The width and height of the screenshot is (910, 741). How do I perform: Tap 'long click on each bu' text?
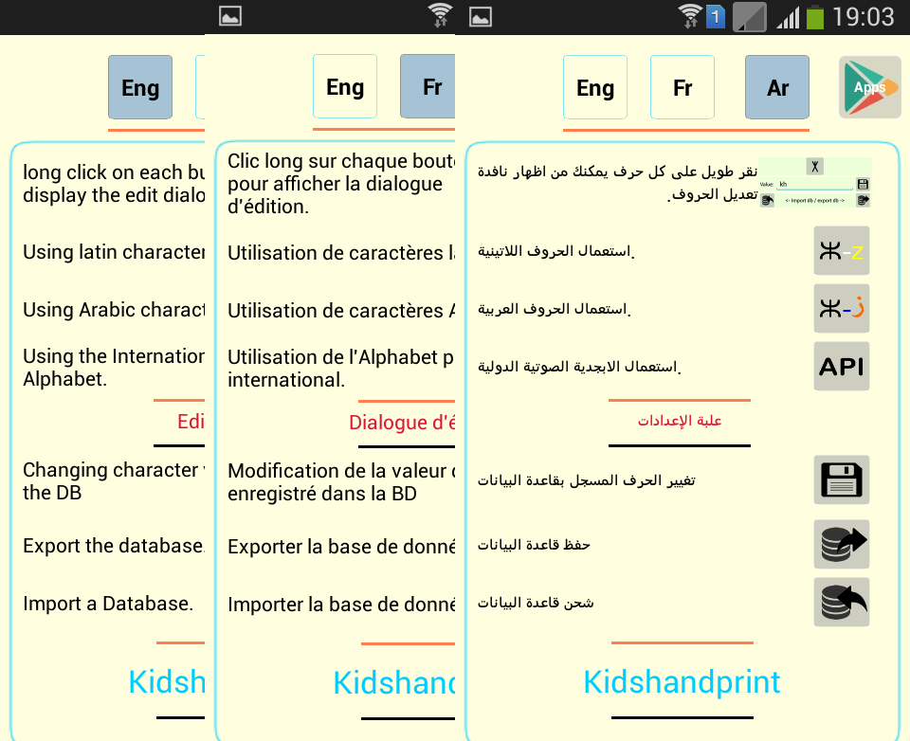(x=114, y=184)
